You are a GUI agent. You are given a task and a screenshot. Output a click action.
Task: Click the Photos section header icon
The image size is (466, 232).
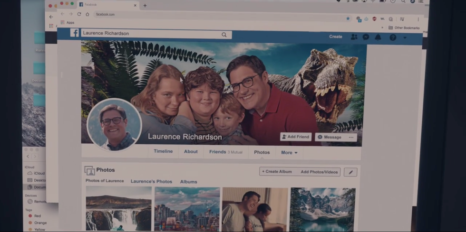click(x=89, y=170)
